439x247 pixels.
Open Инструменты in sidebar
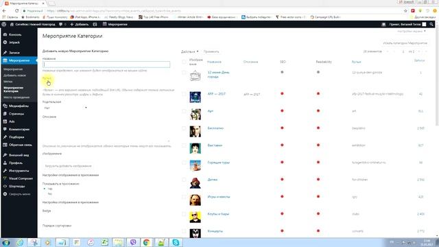(x=19, y=171)
